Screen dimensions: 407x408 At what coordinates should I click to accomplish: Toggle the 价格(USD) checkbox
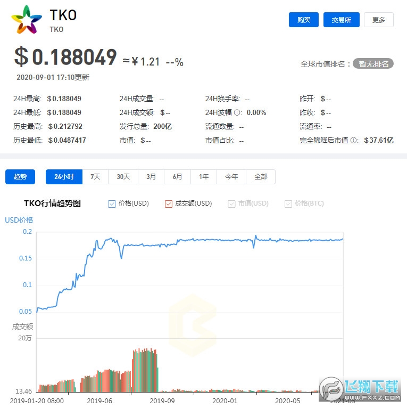coord(112,203)
